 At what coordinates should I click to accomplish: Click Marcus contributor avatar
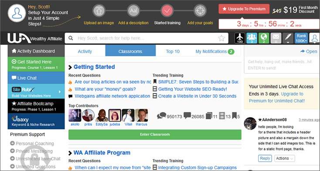click(x=141, y=115)
